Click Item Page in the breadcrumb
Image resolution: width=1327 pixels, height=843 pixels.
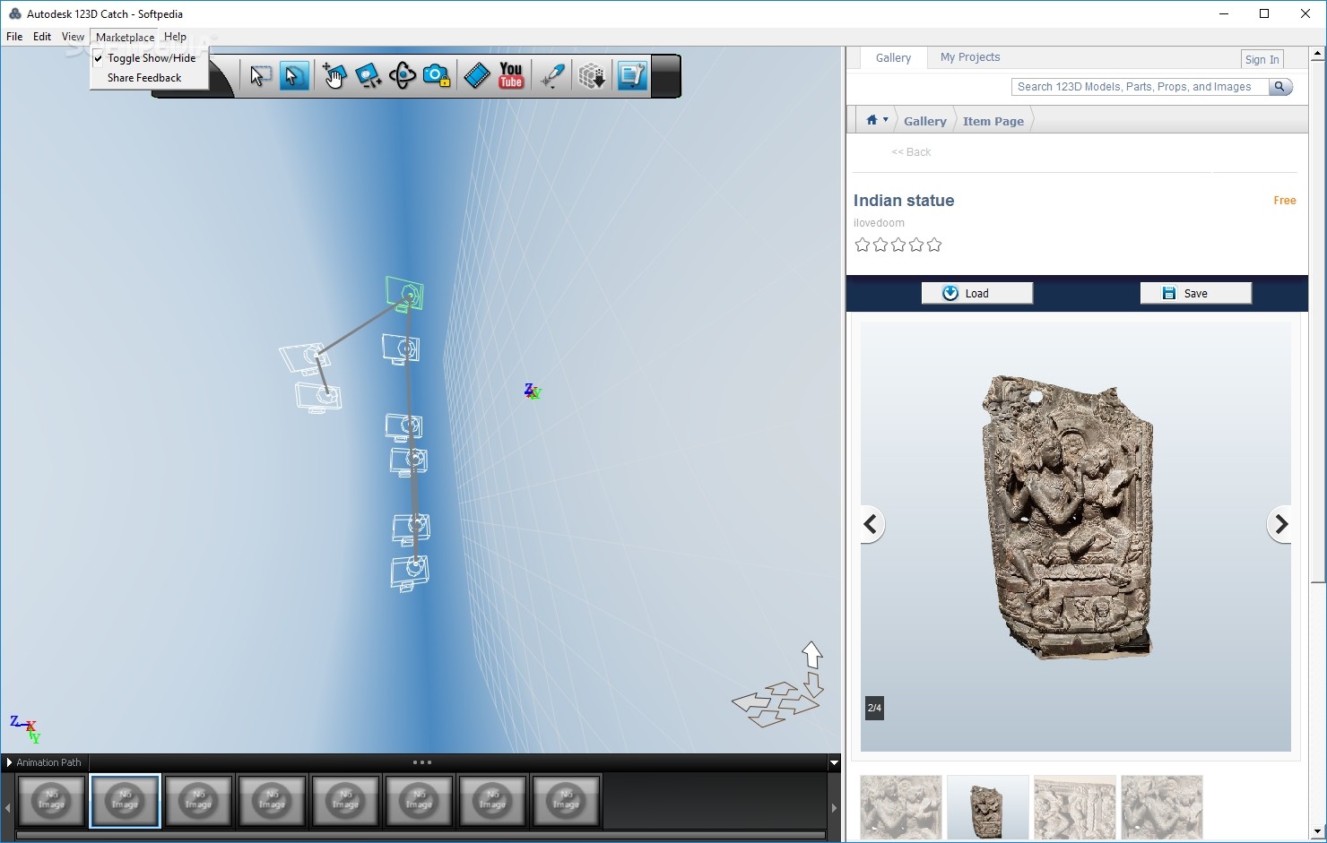tap(993, 121)
